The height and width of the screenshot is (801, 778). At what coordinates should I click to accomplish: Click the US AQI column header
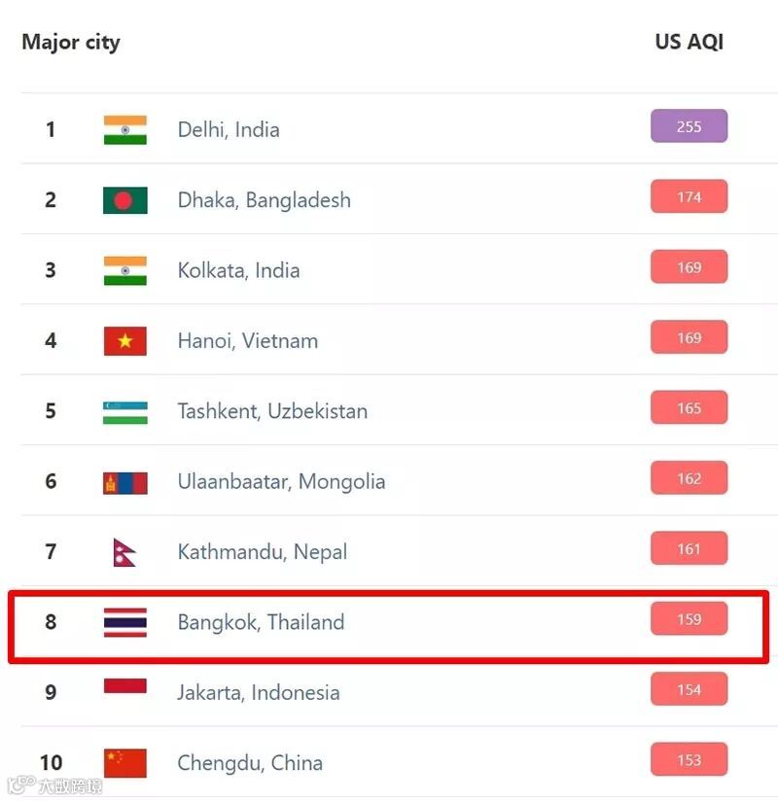pyautogui.click(x=689, y=42)
